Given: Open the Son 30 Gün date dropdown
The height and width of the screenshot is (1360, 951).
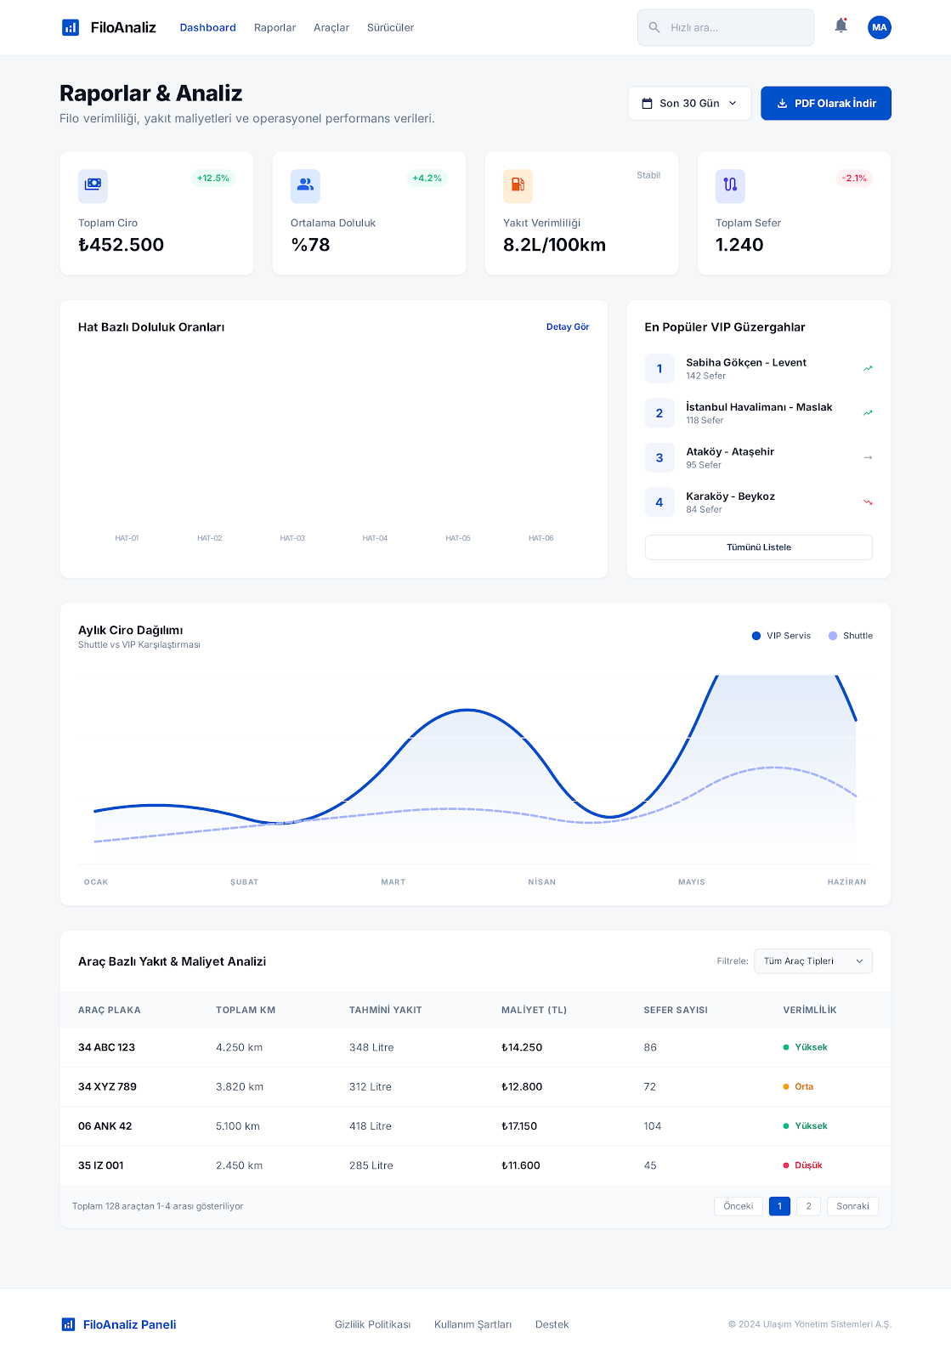Looking at the screenshot, I should pos(689,103).
